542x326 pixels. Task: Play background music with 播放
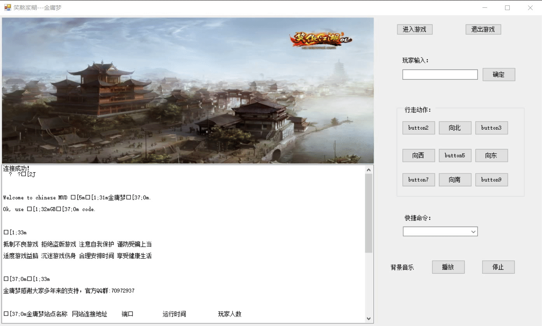click(x=448, y=267)
